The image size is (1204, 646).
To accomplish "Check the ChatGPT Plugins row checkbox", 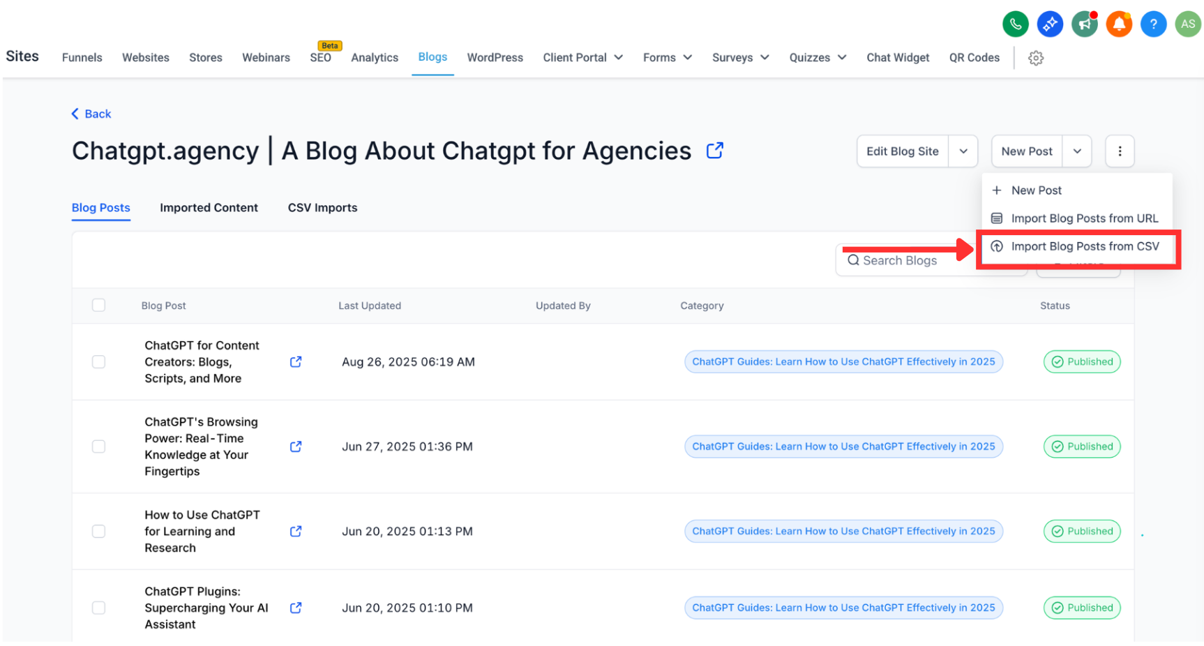I will (99, 608).
